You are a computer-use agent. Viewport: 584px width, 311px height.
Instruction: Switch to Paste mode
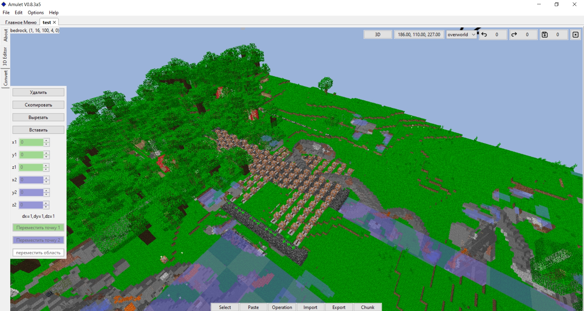pyautogui.click(x=253, y=307)
